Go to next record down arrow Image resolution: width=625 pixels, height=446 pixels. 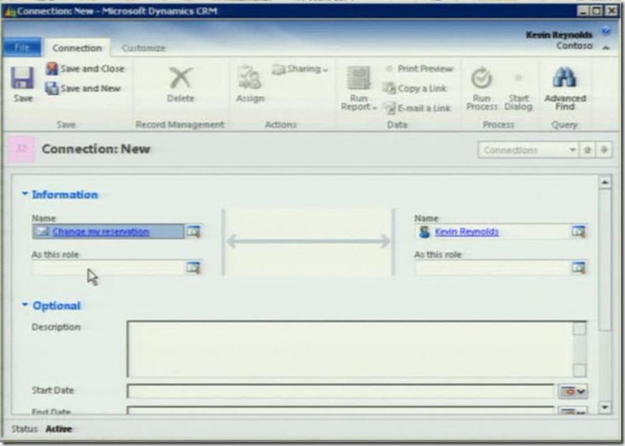[605, 150]
